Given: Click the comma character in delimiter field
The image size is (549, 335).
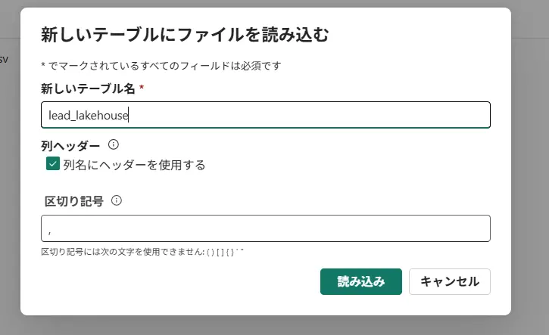Looking at the screenshot, I should click(49, 230).
